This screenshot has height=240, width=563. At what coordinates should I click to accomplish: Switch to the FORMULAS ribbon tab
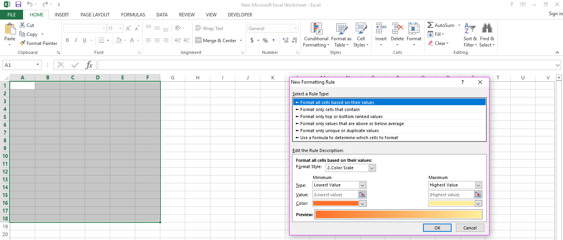pyautogui.click(x=133, y=14)
